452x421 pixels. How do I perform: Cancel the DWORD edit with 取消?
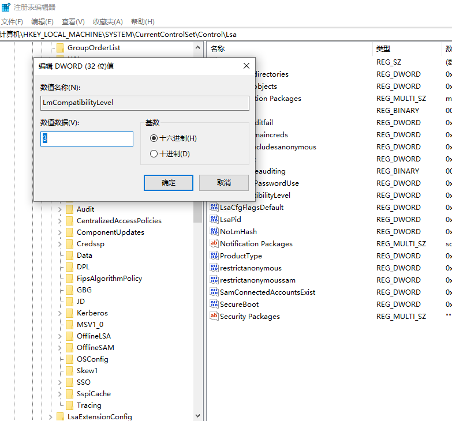224,183
